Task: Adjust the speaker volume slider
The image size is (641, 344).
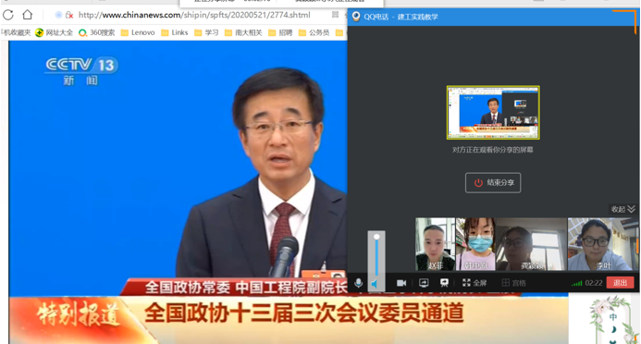Action: click(376, 255)
